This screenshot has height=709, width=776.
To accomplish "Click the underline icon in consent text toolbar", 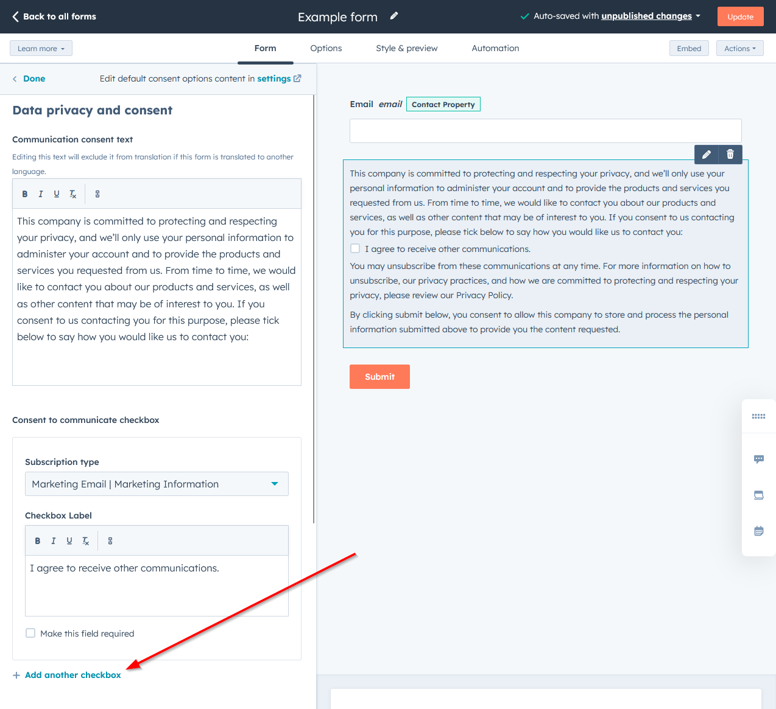I will (56, 194).
